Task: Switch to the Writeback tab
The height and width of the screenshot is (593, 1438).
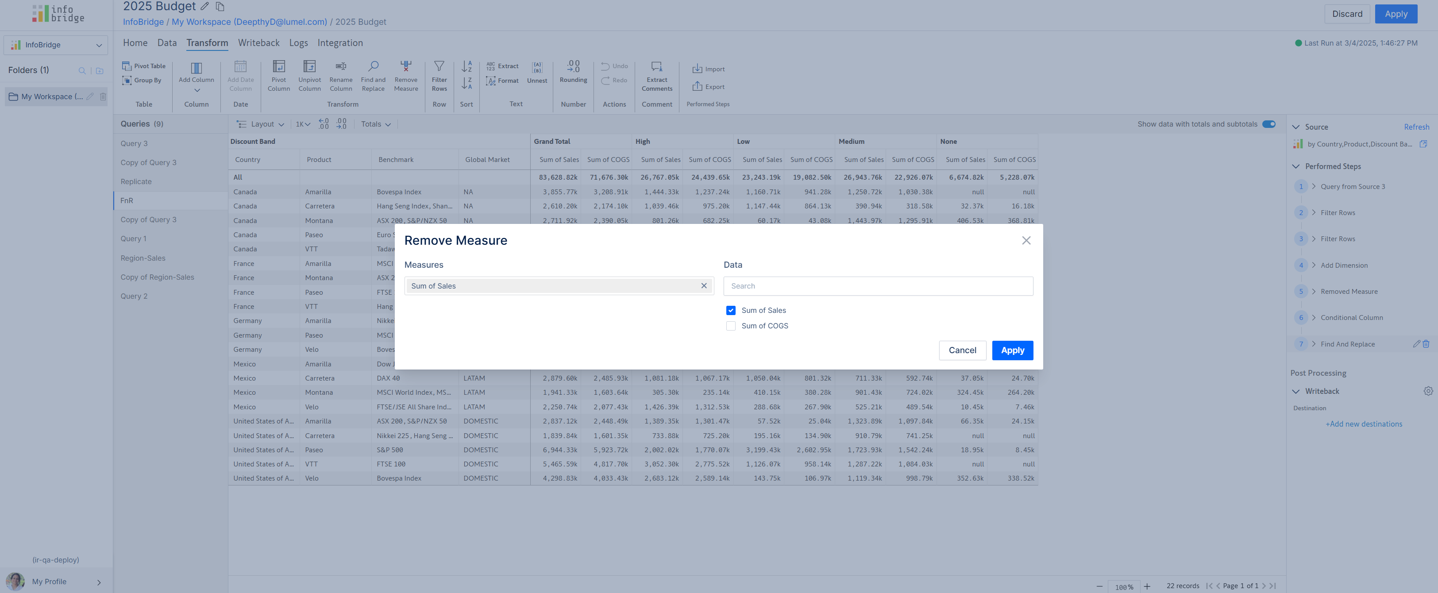Action: click(258, 43)
